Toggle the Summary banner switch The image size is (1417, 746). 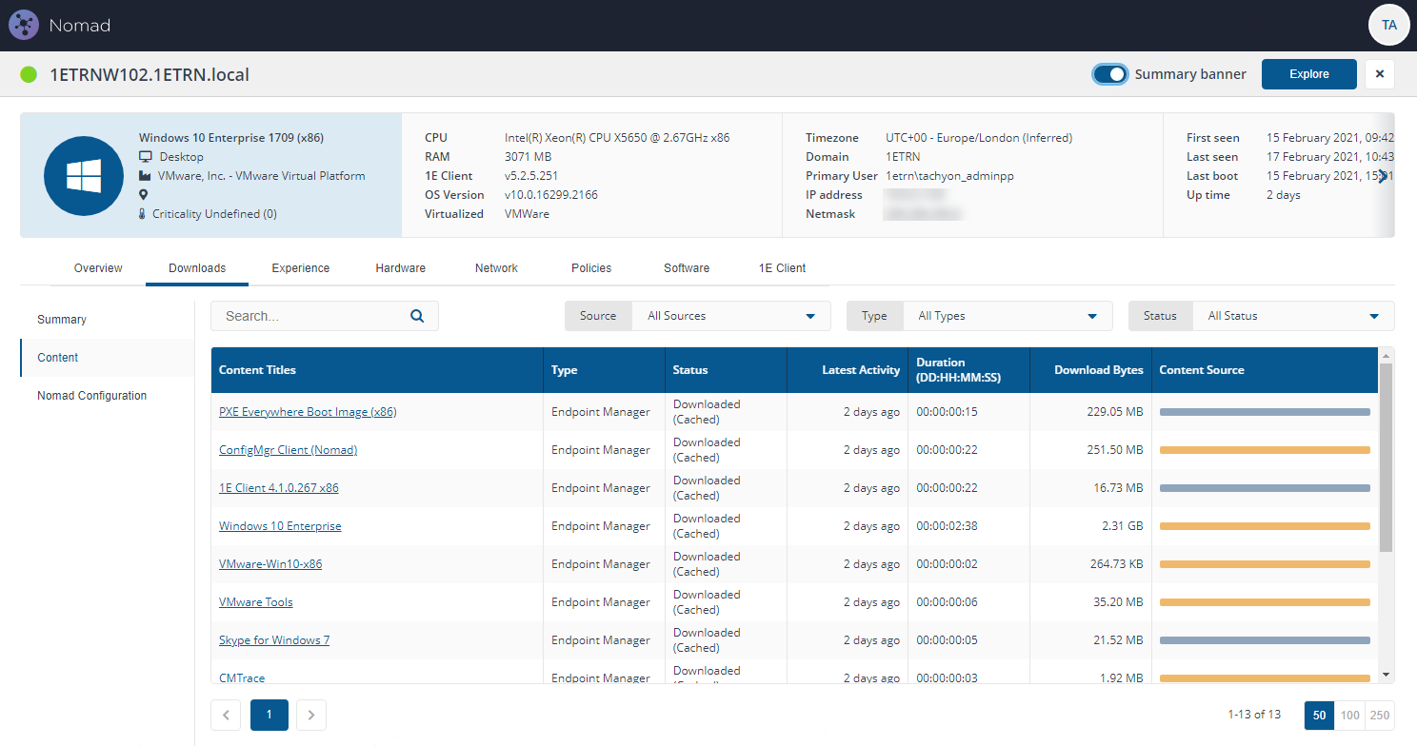pos(1110,74)
